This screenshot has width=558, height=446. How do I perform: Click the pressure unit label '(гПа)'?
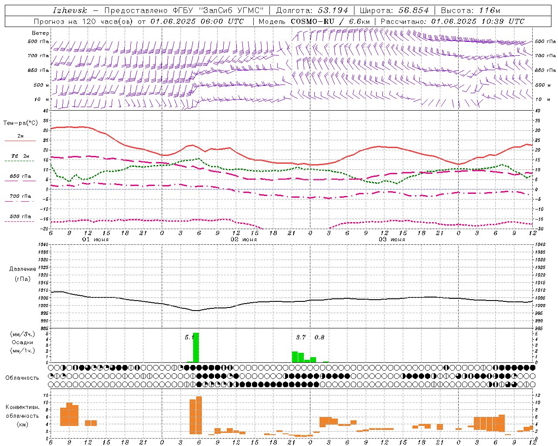pyautogui.click(x=23, y=279)
